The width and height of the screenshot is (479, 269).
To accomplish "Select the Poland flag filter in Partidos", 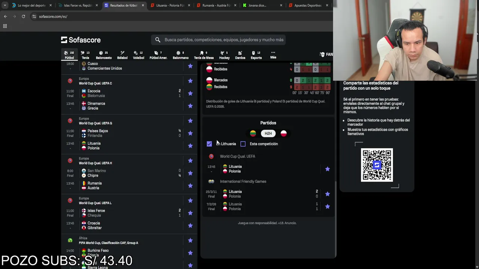I will (284, 133).
